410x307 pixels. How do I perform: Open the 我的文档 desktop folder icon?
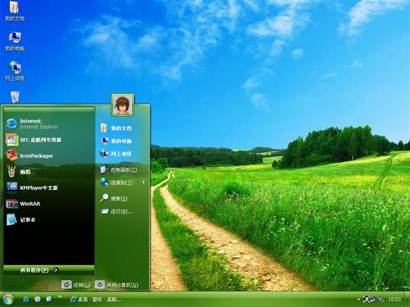15,10
